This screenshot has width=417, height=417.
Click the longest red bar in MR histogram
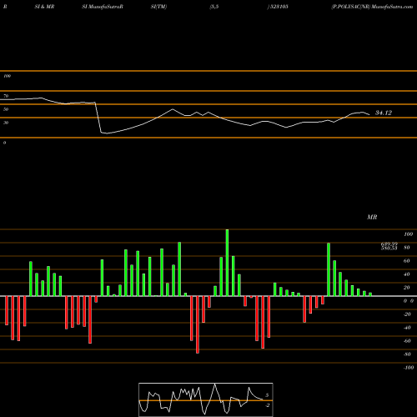198,324
